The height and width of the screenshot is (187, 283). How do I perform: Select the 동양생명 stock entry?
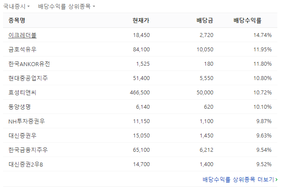point(20,107)
